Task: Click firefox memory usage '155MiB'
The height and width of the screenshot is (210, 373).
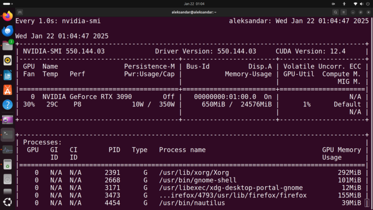Action: pos(349,195)
